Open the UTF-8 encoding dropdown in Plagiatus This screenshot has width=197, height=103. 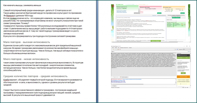click(x=187, y=49)
